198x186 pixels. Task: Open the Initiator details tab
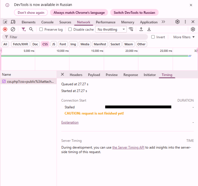click(x=150, y=75)
